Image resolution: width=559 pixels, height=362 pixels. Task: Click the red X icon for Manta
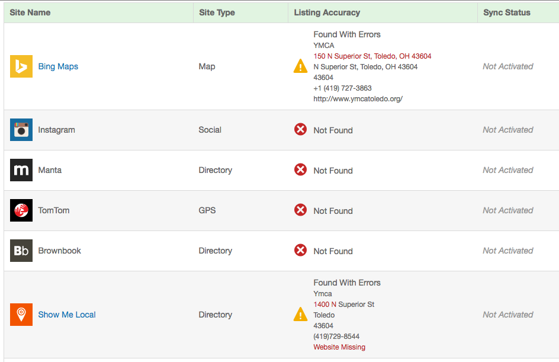tap(301, 169)
